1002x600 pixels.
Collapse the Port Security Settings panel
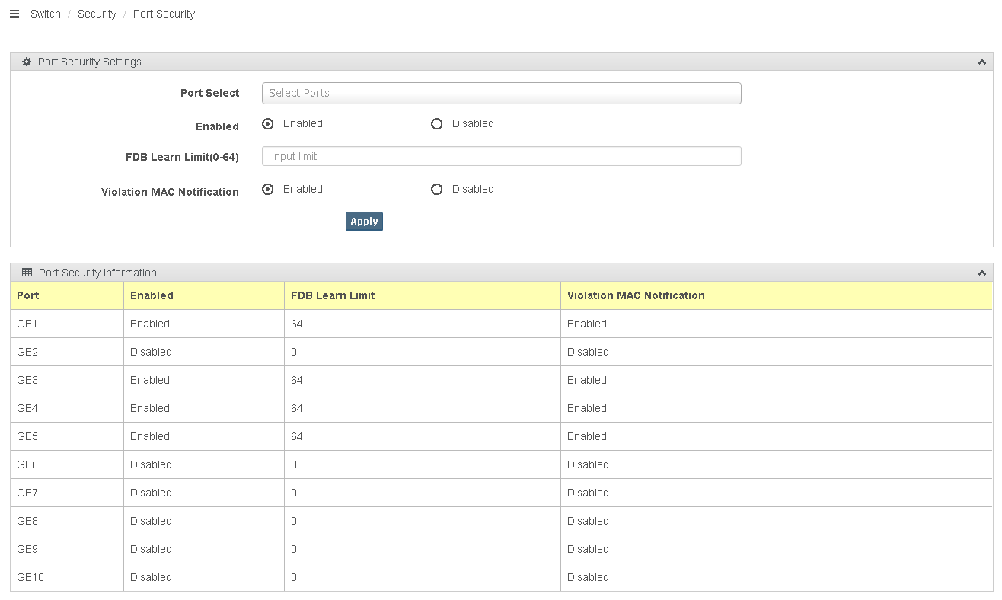(982, 62)
